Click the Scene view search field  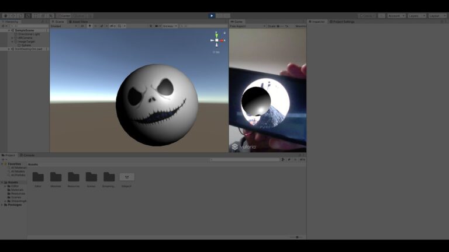[203, 26]
